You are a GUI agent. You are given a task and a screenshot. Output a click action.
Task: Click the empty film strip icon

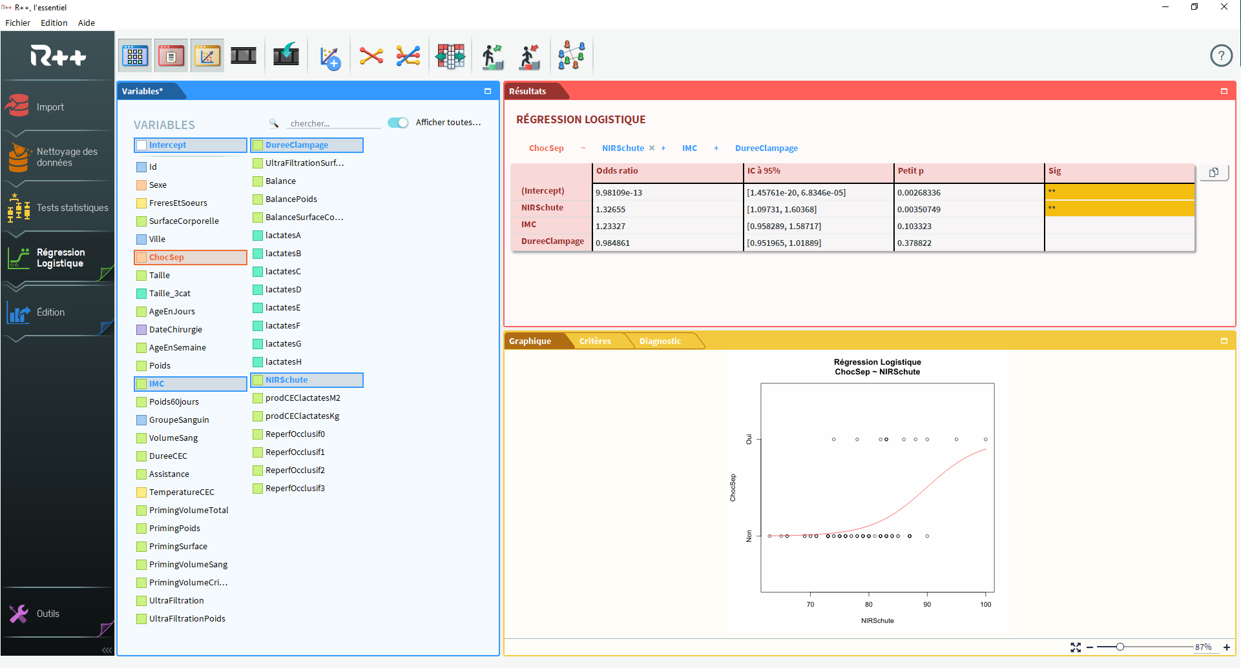pyautogui.click(x=244, y=56)
